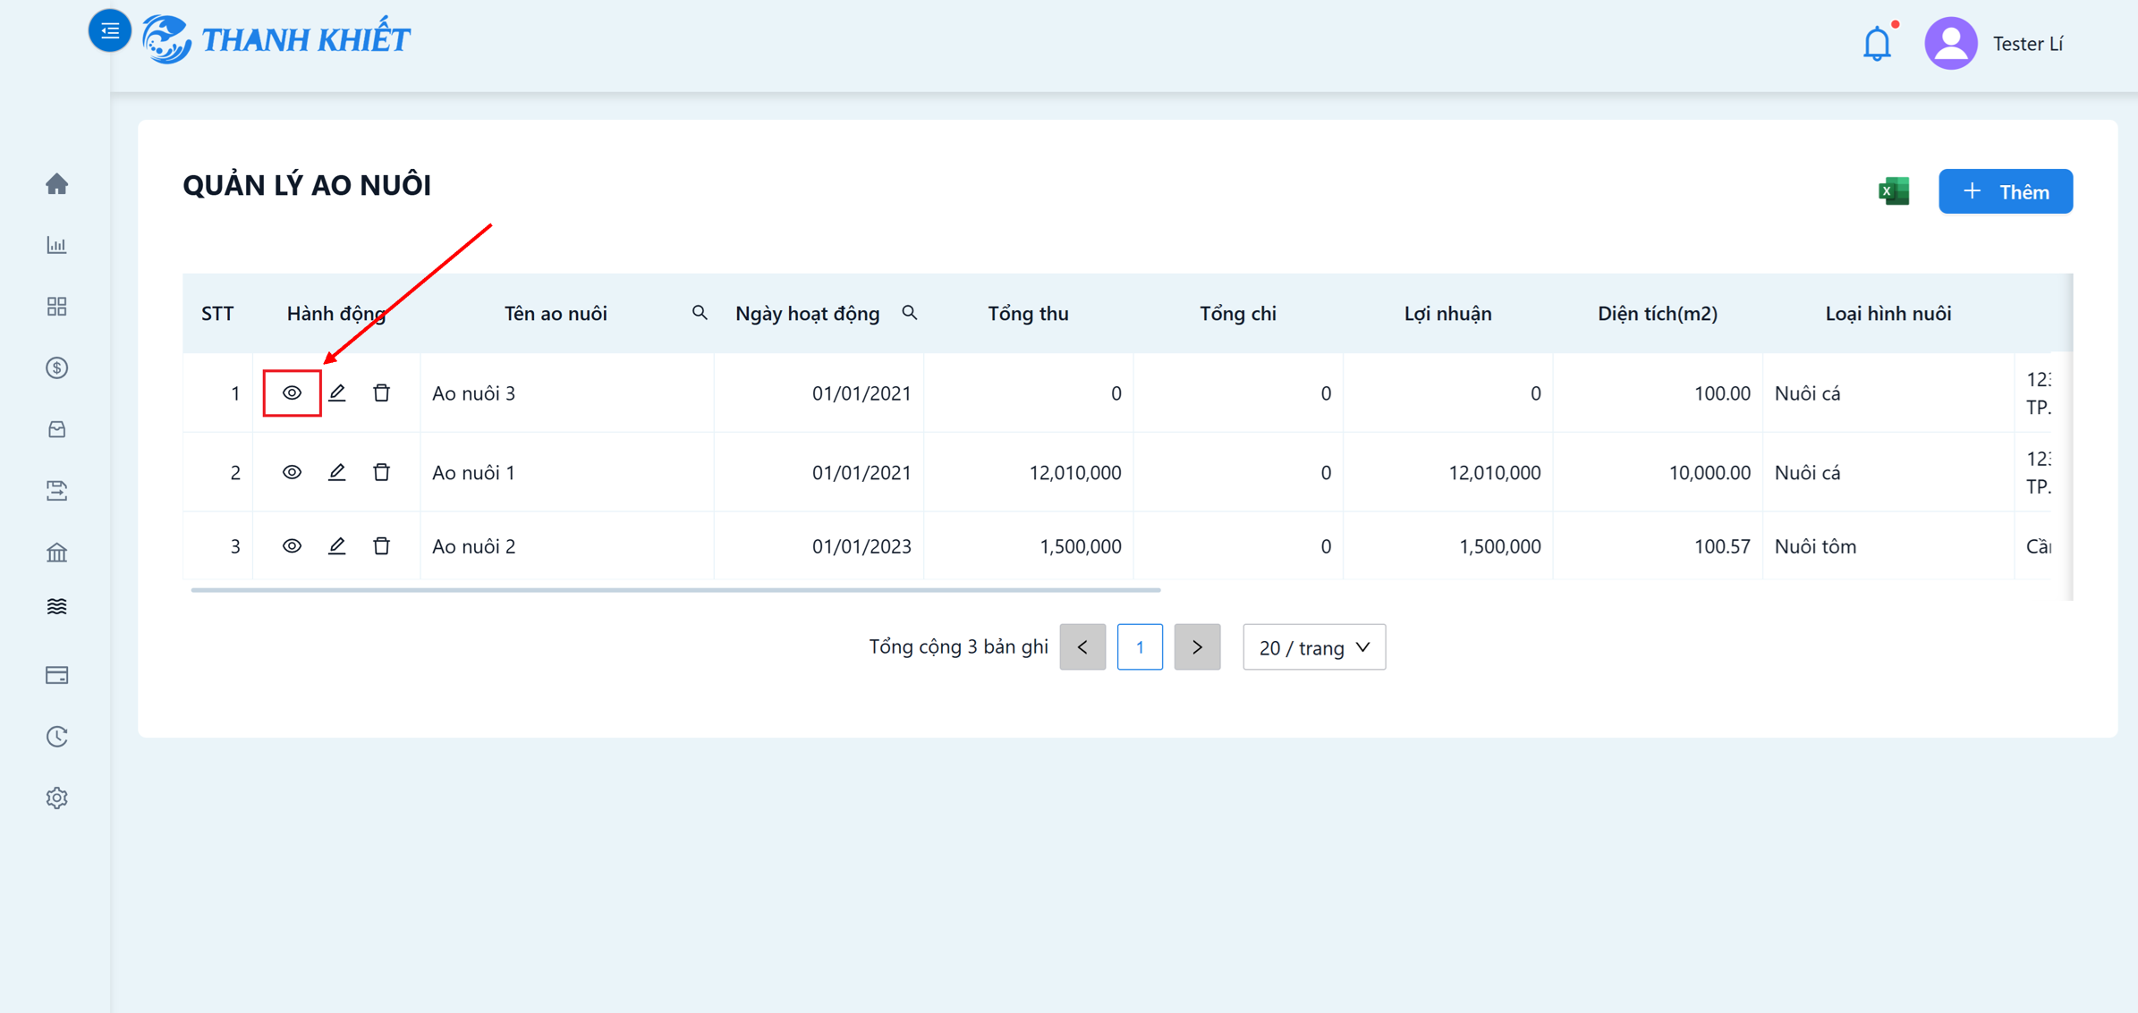Viewport: 2138px width, 1013px height.
Task: Open the notification bell
Action: [1878, 43]
